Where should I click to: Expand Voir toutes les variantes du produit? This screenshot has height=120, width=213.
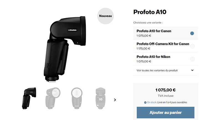click(x=165, y=70)
